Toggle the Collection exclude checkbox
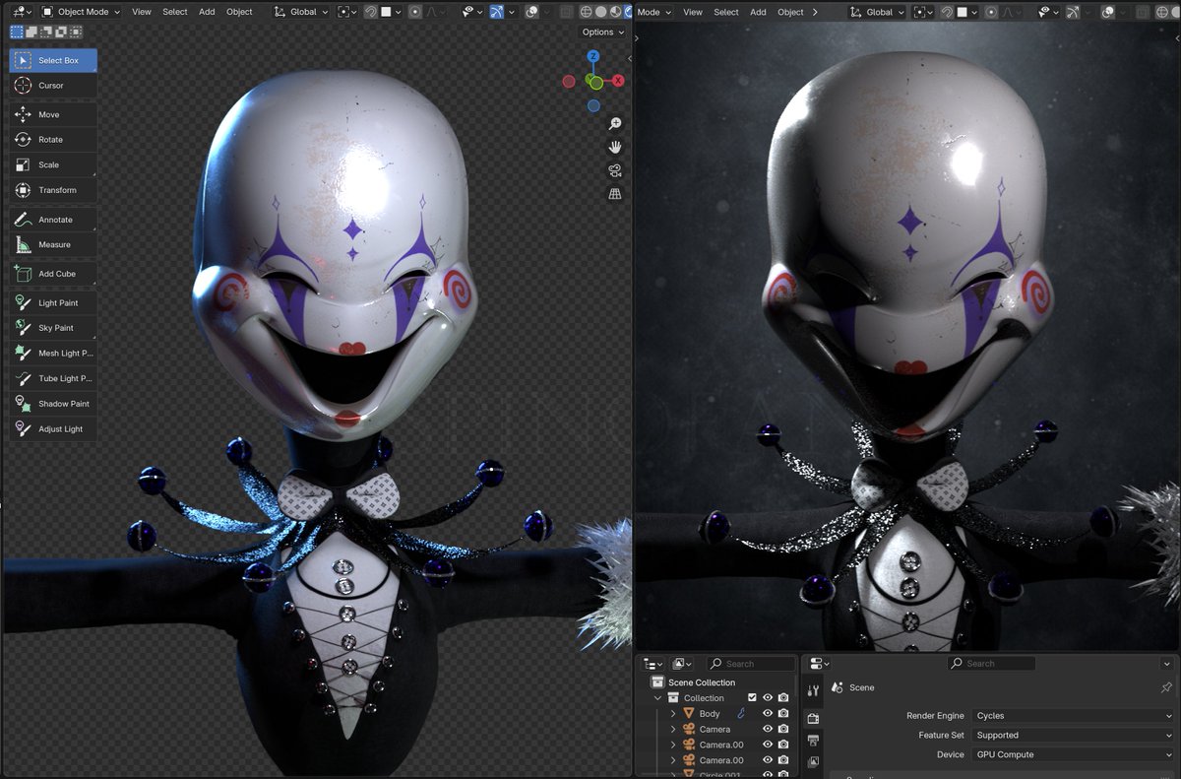 coord(752,698)
